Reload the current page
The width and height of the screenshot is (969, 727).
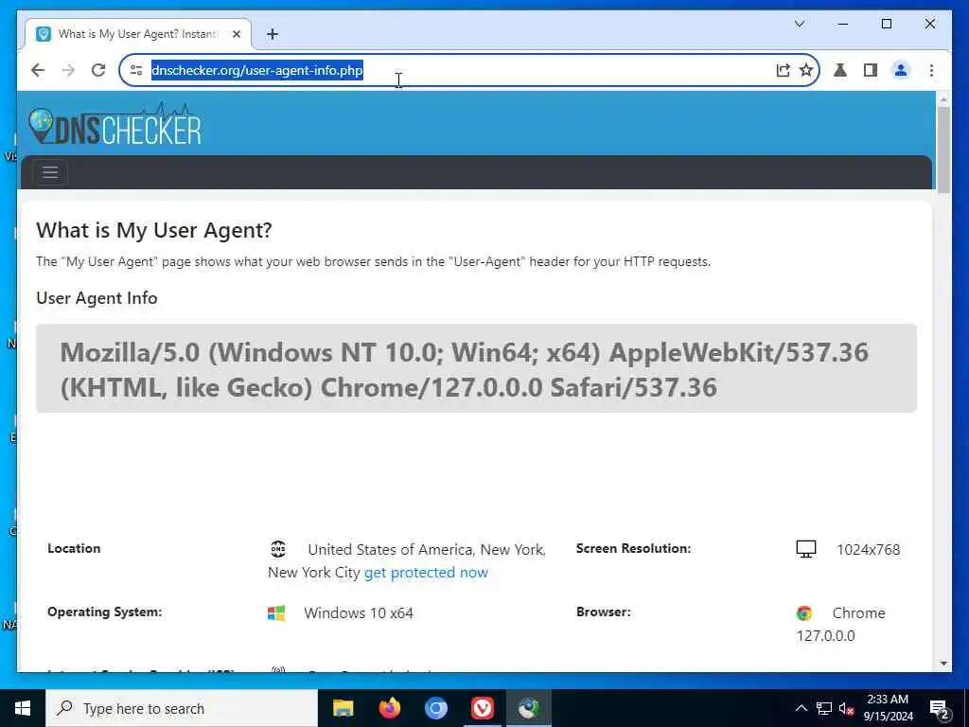pyautogui.click(x=98, y=70)
